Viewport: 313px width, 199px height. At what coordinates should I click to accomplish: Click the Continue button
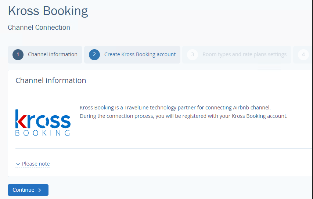coord(28,190)
